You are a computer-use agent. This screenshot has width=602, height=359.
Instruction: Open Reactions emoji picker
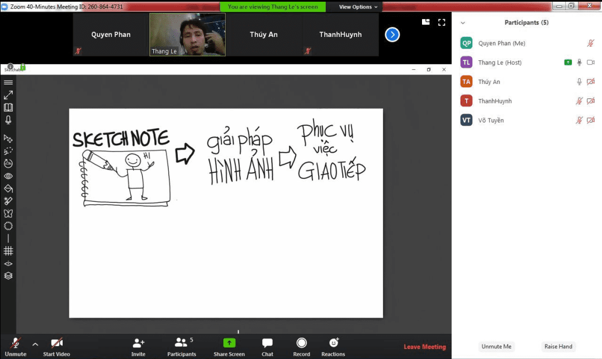click(333, 346)
